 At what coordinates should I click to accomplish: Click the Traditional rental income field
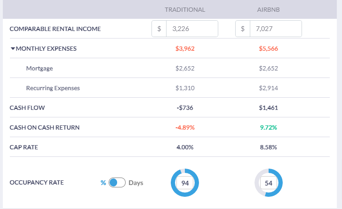pos(192,29)
